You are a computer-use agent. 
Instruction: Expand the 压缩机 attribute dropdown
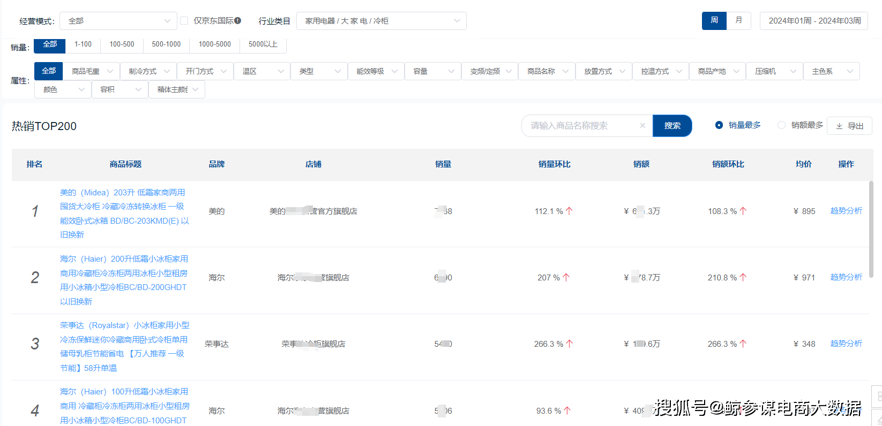[775, 71]
